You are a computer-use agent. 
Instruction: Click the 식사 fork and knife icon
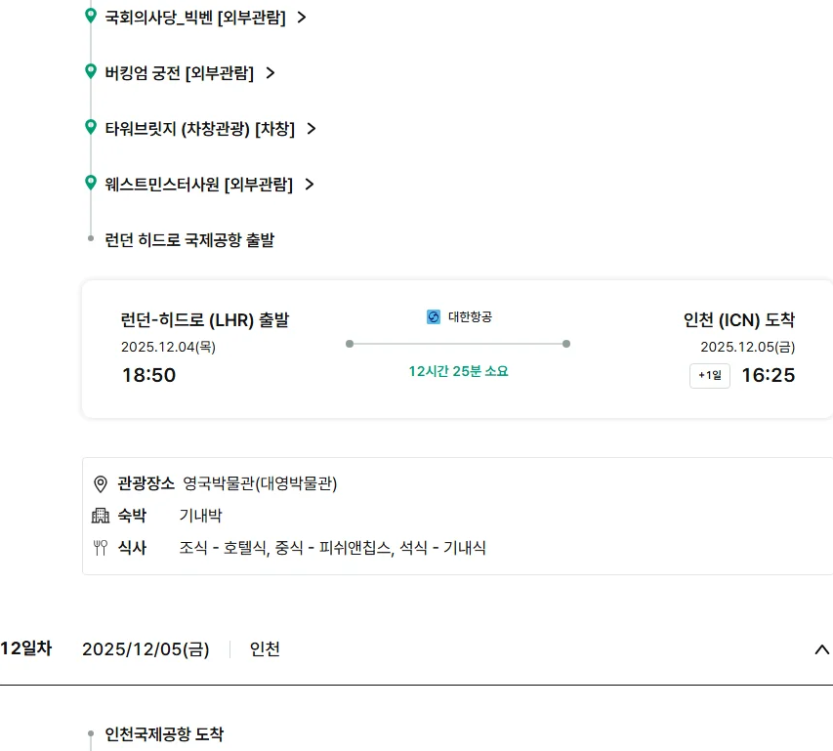100,548
